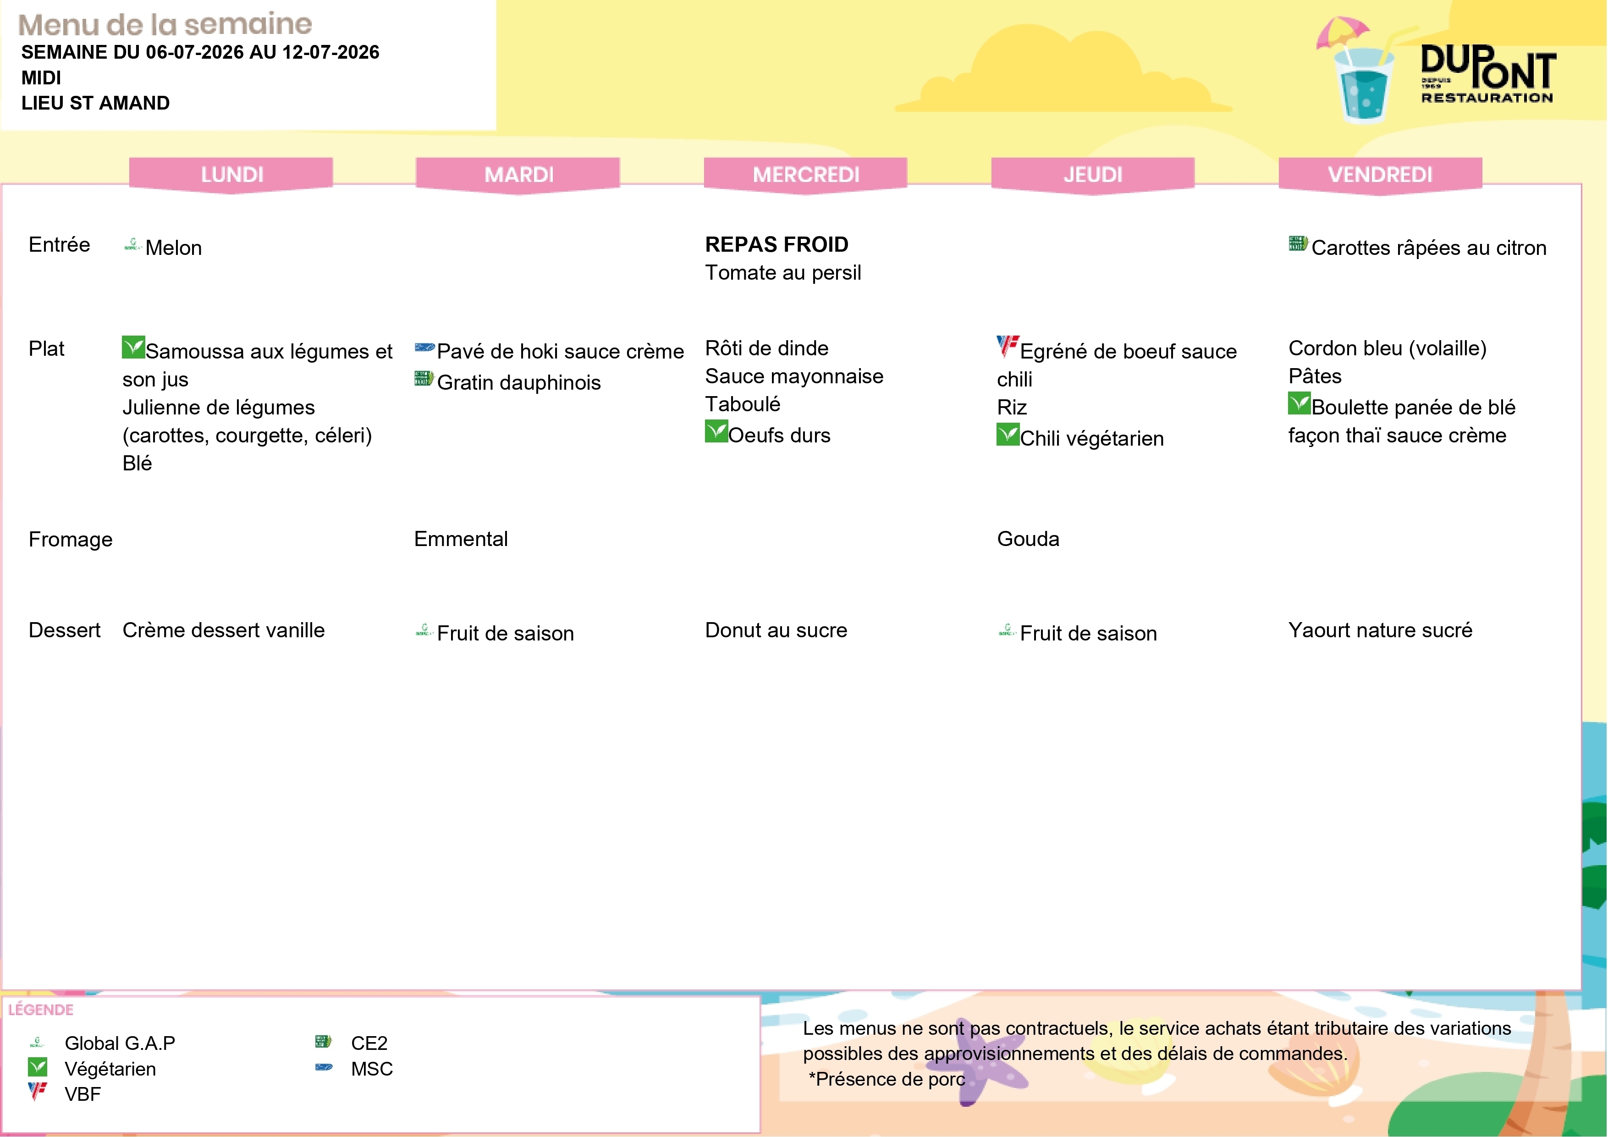Click the Global G.A.P icon in the legend
The height and width of the screenshot is (1137, 1608).
37,1042
